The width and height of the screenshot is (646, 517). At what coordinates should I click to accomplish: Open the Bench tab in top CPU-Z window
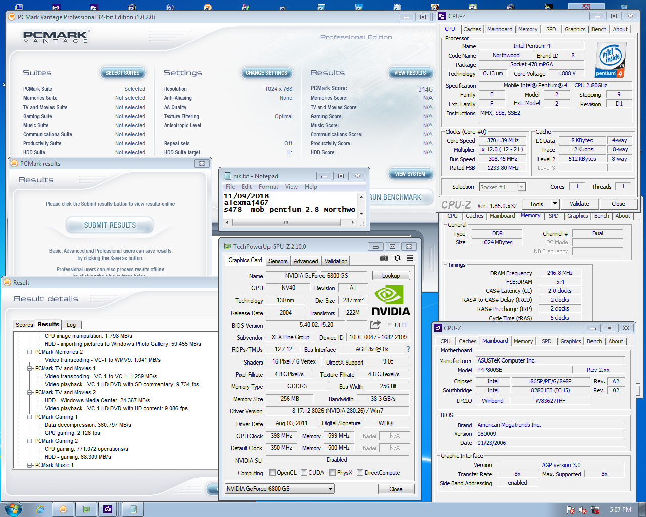click(x=599, y=29)
